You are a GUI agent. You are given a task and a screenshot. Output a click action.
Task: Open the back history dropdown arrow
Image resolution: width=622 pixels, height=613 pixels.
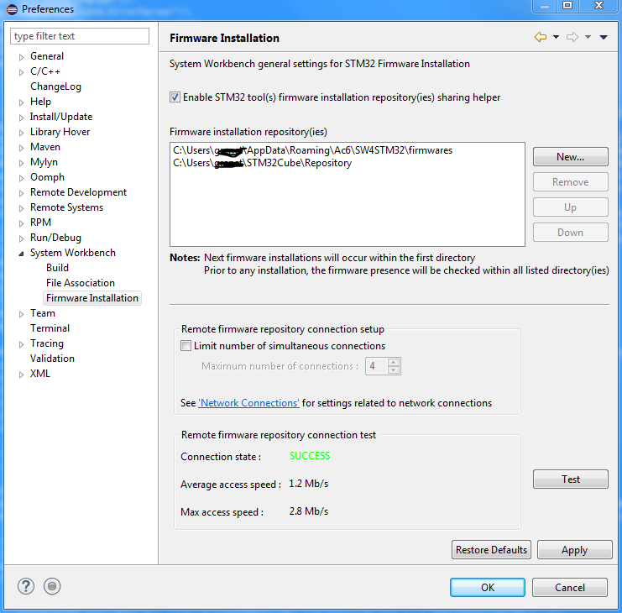click(556, 37)
